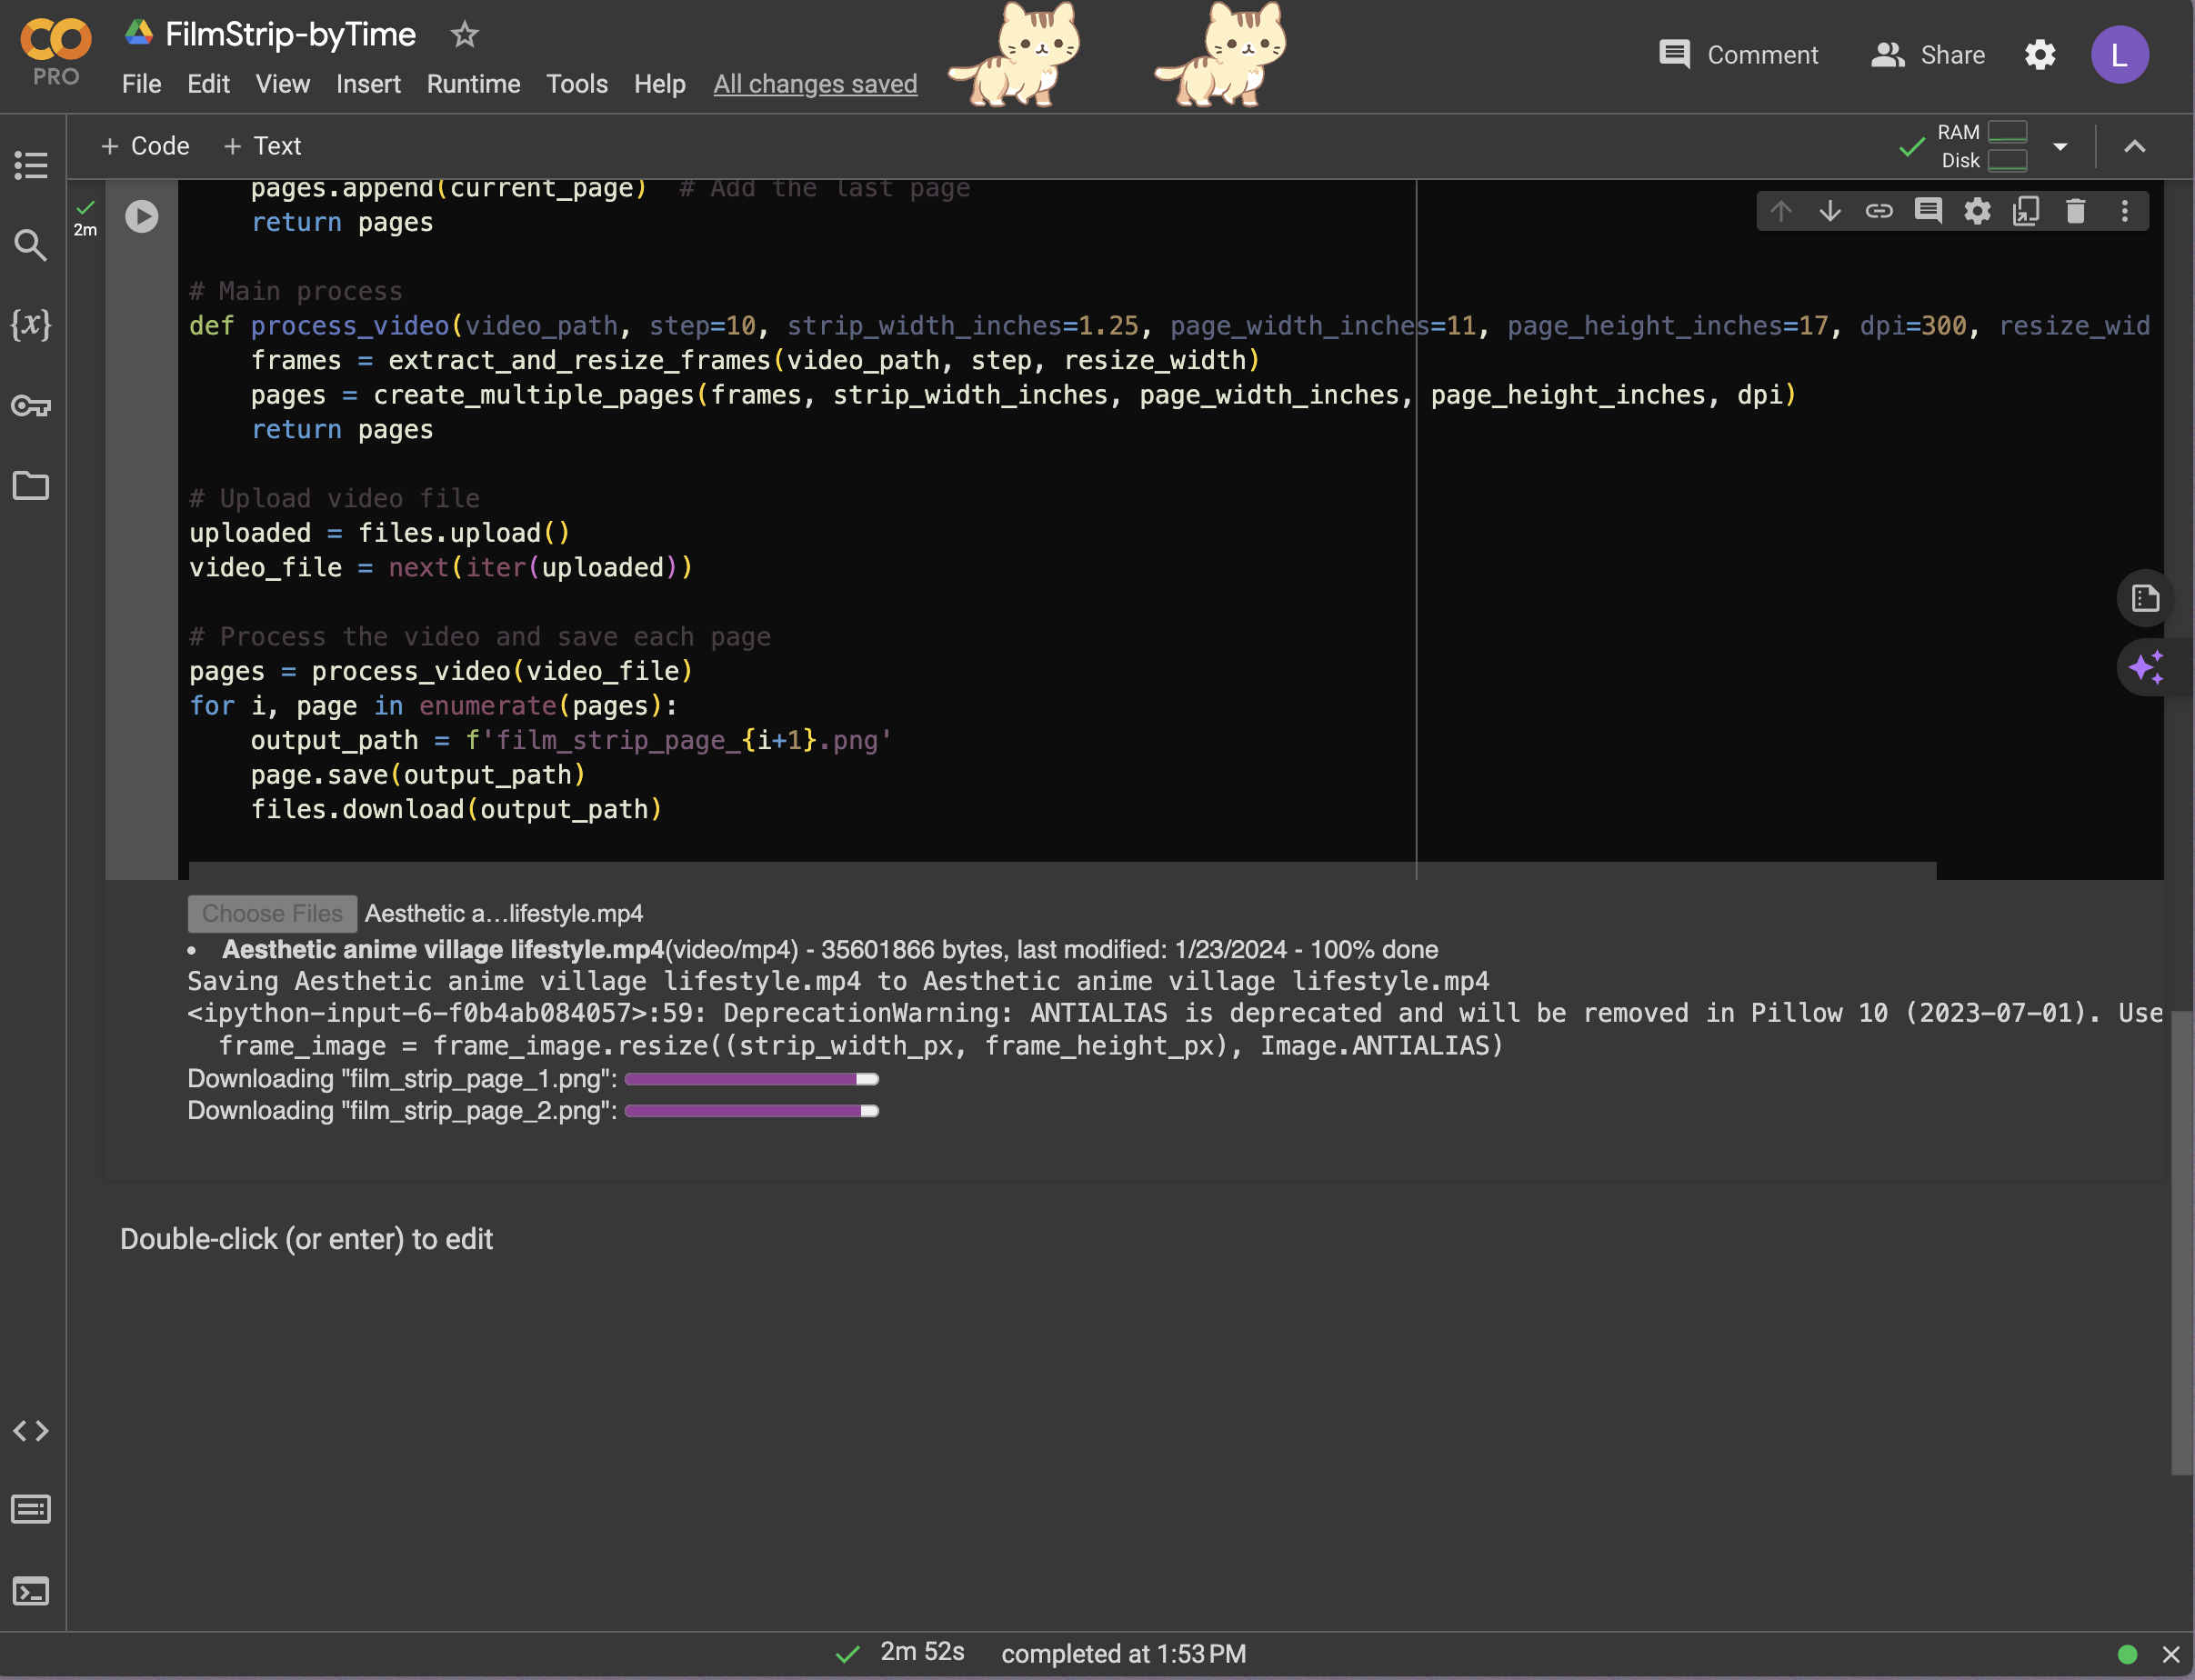The height and width of the screenshot is (1680, 2195).
Task: Open the variables inspector
Action: 31,324
